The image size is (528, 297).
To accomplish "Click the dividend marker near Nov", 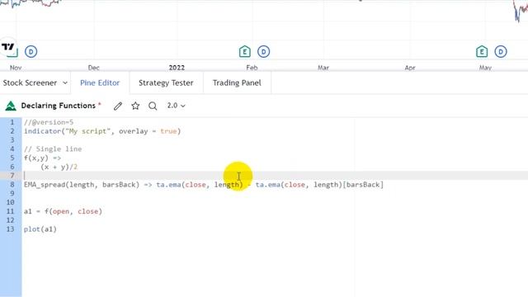I will pyautogui.click(x=31, y=52).
